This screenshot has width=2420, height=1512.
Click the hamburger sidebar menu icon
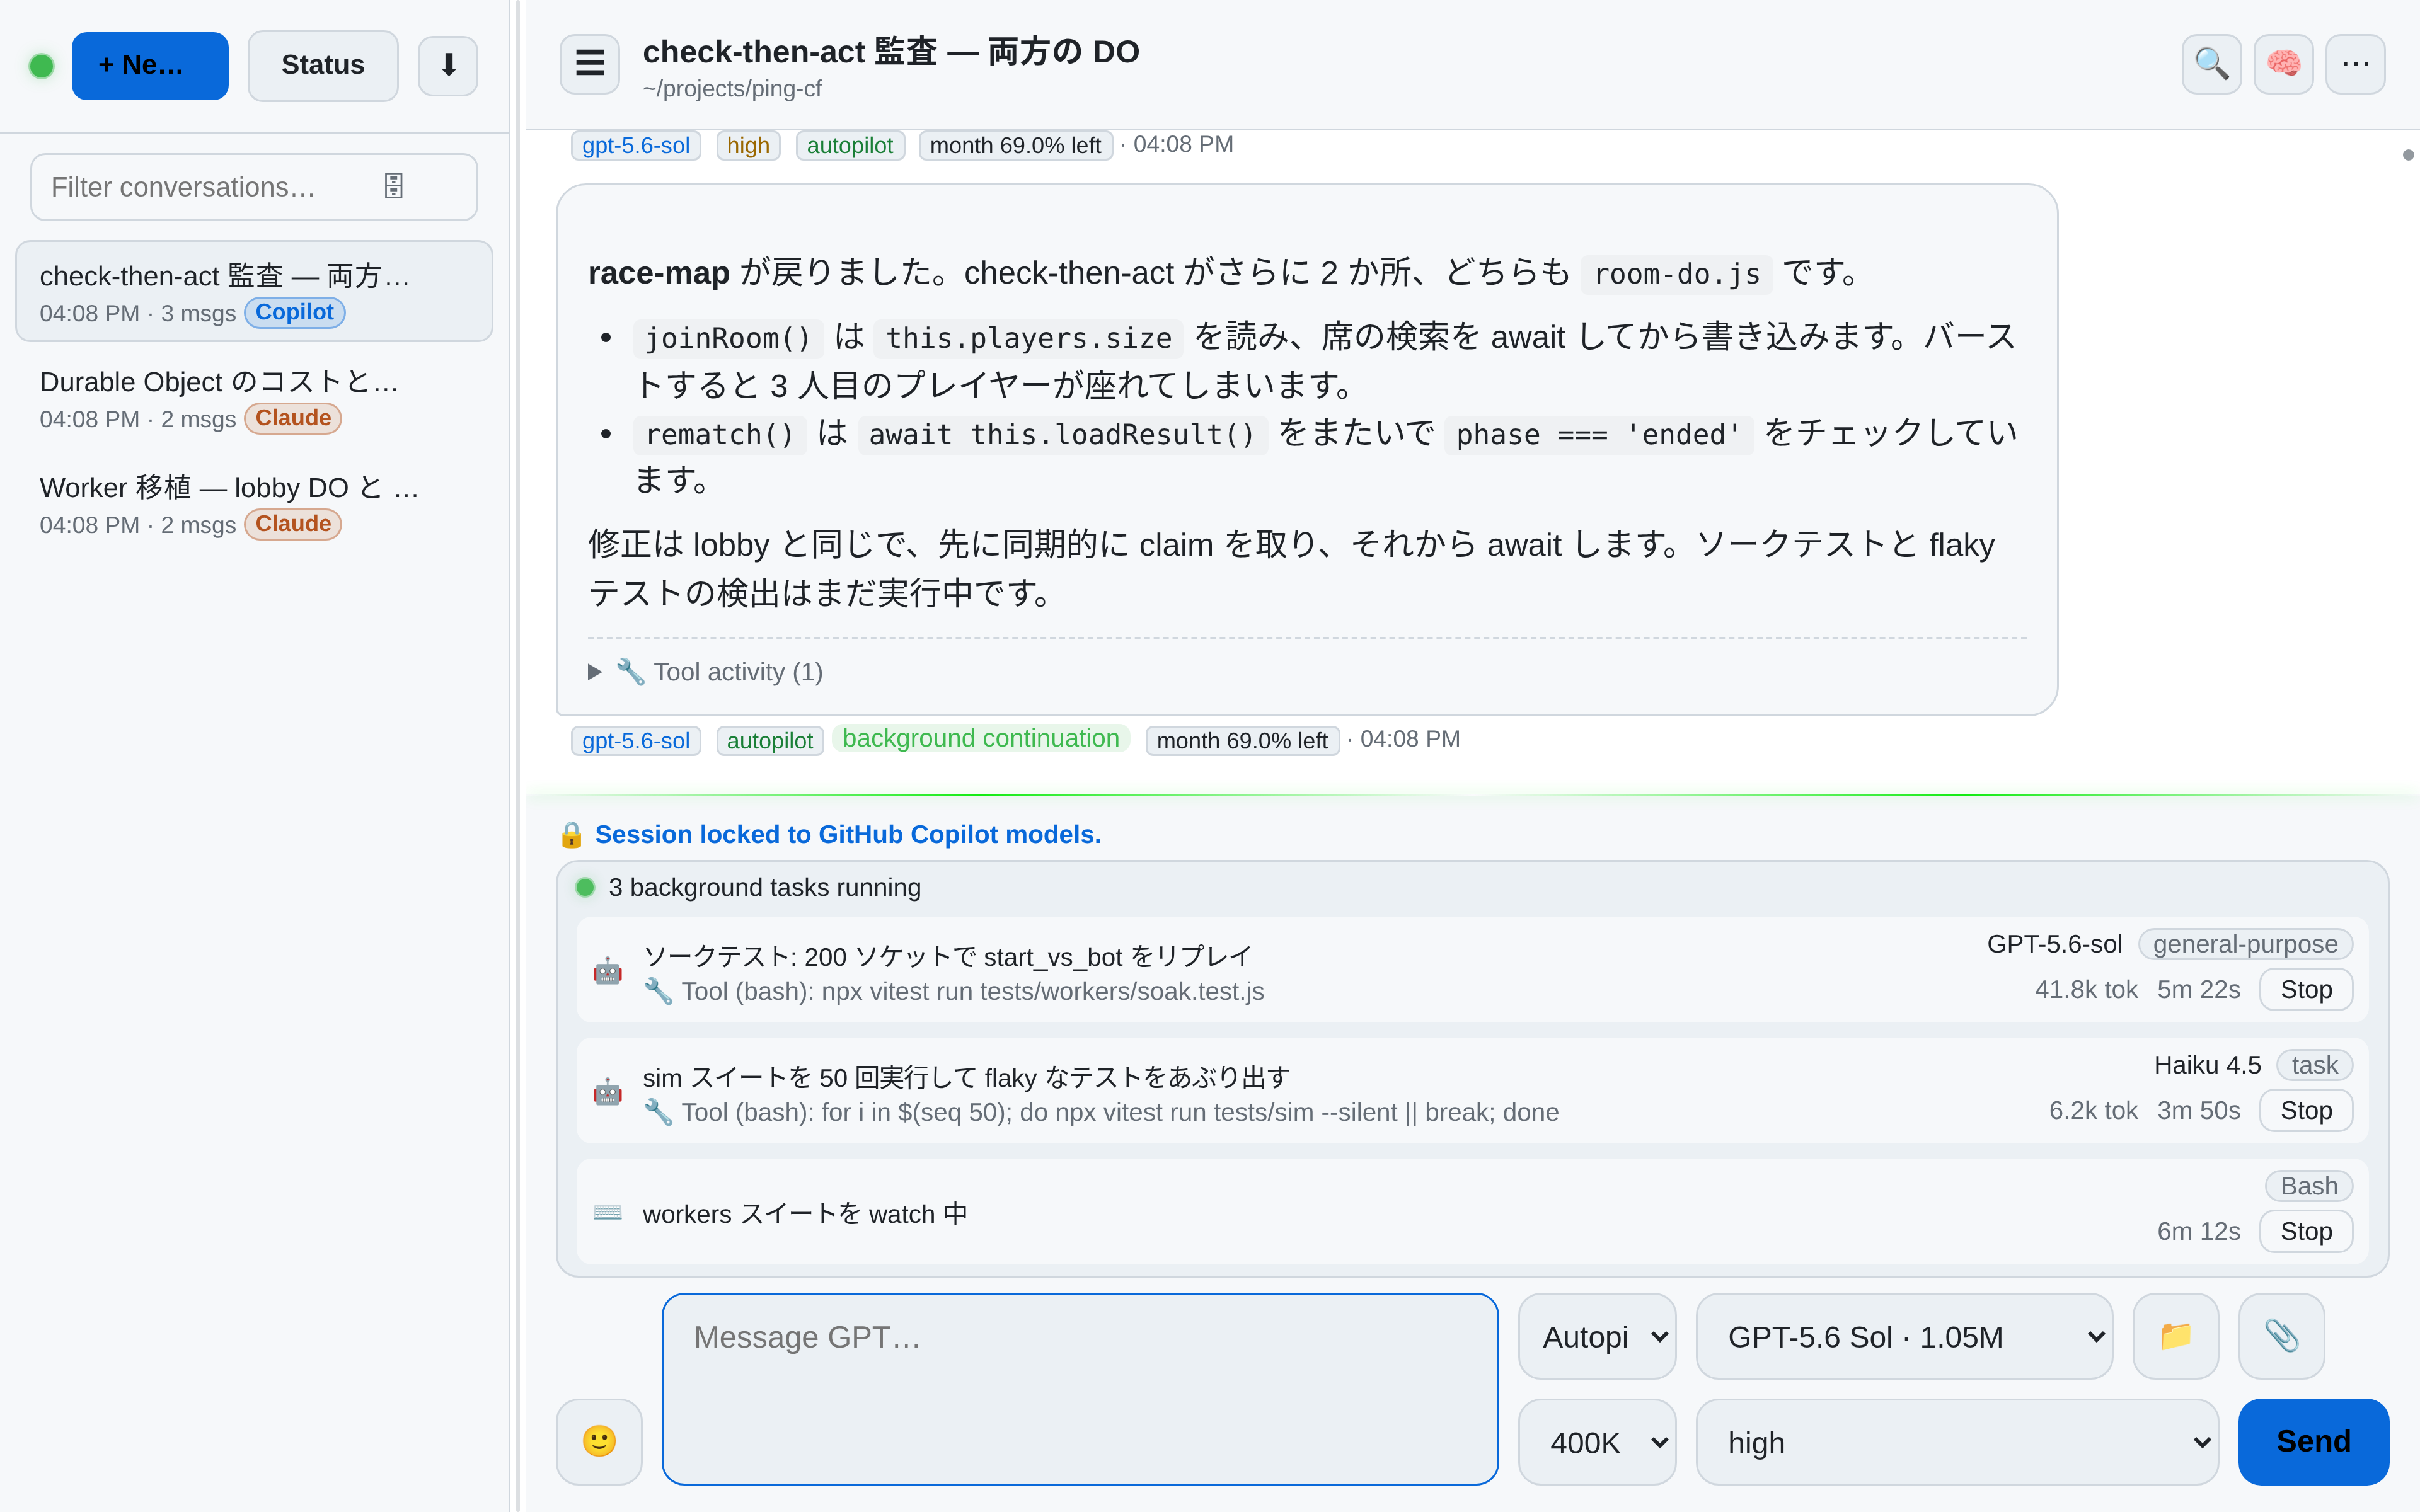coord(589,64)
